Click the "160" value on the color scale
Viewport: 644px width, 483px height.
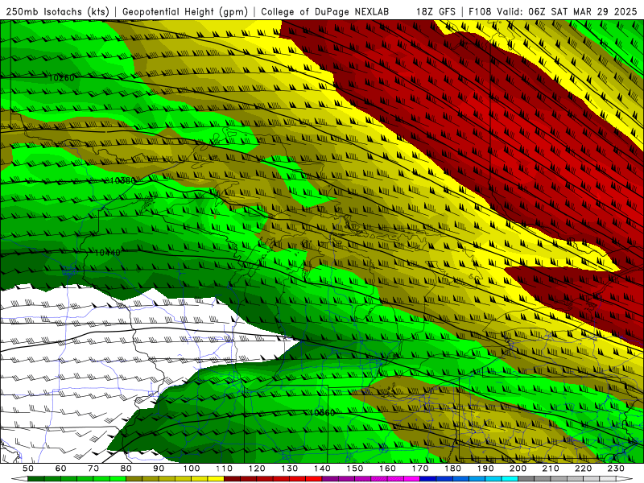pos(387,469)
